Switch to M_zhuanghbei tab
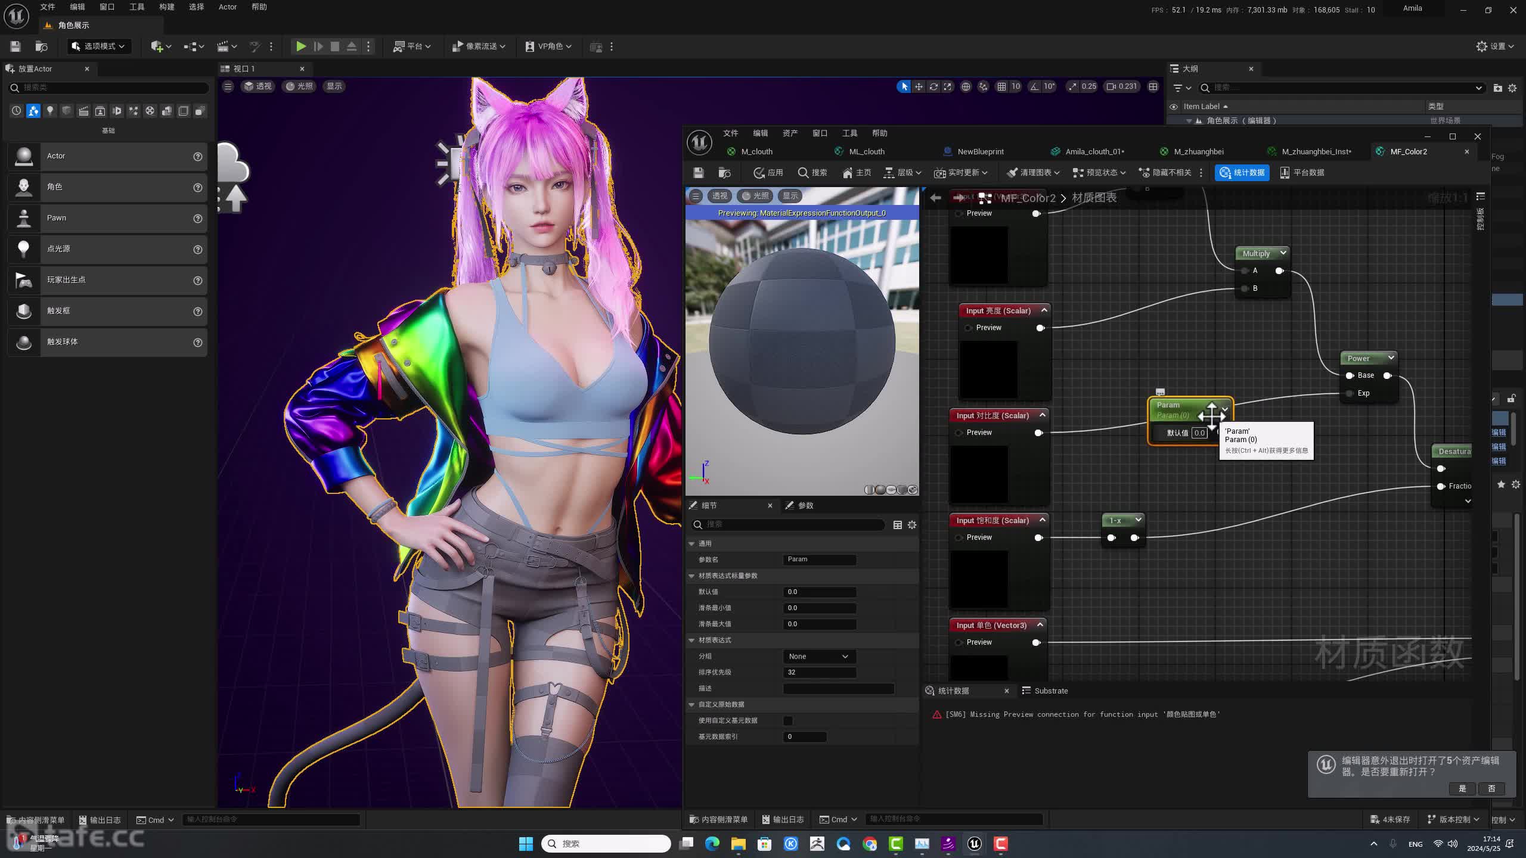 [1198, 152]
